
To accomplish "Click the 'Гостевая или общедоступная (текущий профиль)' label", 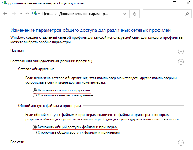I will [51, 61].
